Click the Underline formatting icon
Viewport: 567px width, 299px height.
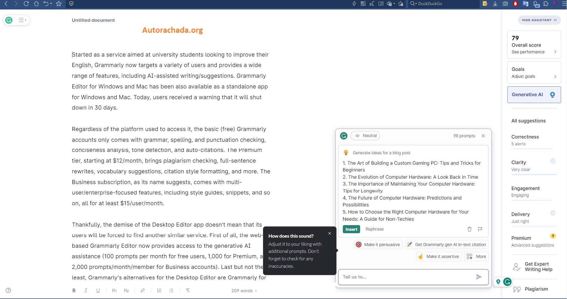pos(98,290)
